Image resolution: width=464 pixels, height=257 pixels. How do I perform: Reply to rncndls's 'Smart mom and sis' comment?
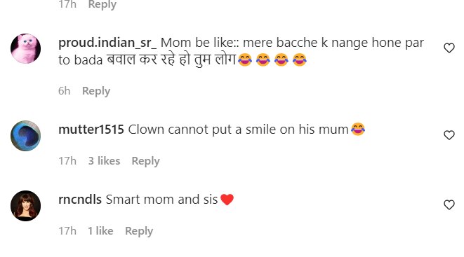[139, 231]
